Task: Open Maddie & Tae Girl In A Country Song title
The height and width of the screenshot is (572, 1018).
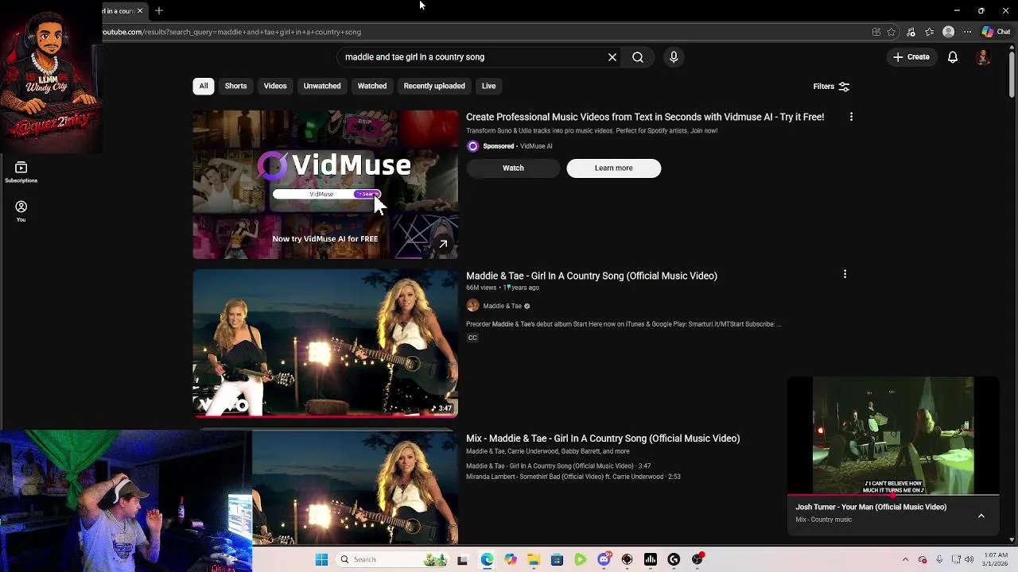Action: coord(592,276)
